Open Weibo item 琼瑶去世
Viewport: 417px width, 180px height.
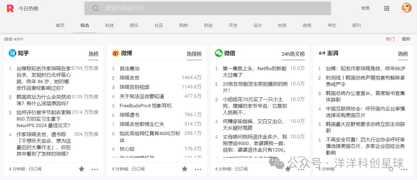point(129,78)
